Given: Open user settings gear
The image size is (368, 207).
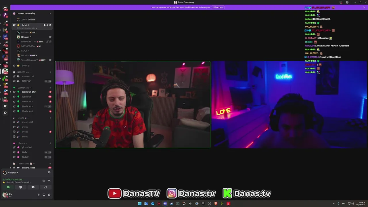Looking at the screenshot, I should (x=49, y=195).
